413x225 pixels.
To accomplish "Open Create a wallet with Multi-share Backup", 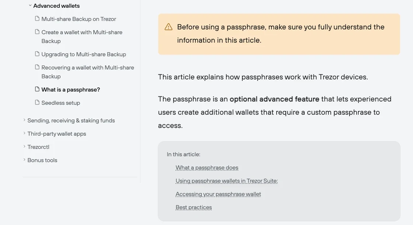I will (x=82, y=36).
